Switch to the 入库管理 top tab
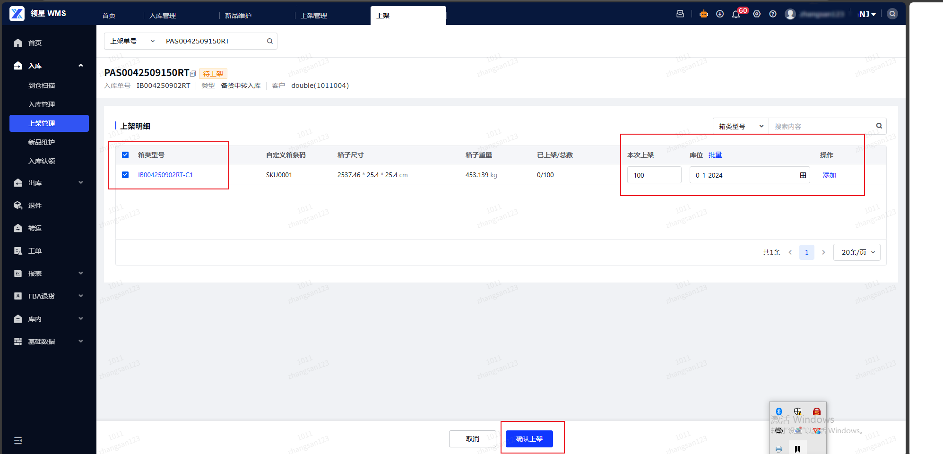This screenshot has width=943, height=454. [x=163, y=16]
